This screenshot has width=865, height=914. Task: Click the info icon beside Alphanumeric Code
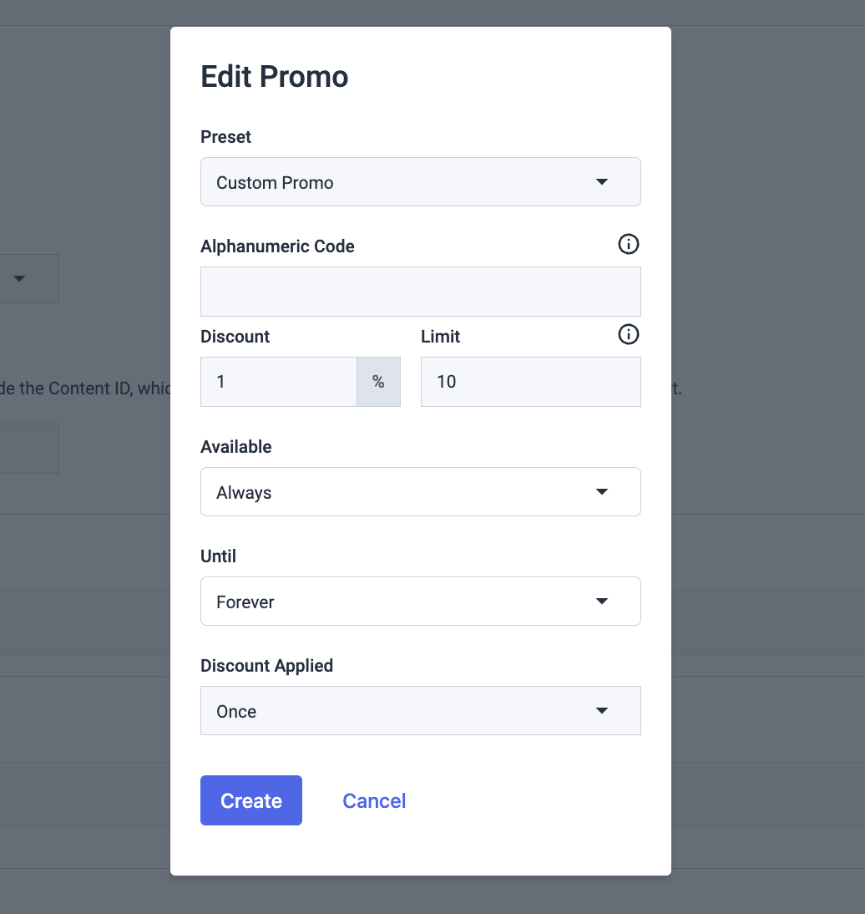pyautogui.click(x=628, y=244)
